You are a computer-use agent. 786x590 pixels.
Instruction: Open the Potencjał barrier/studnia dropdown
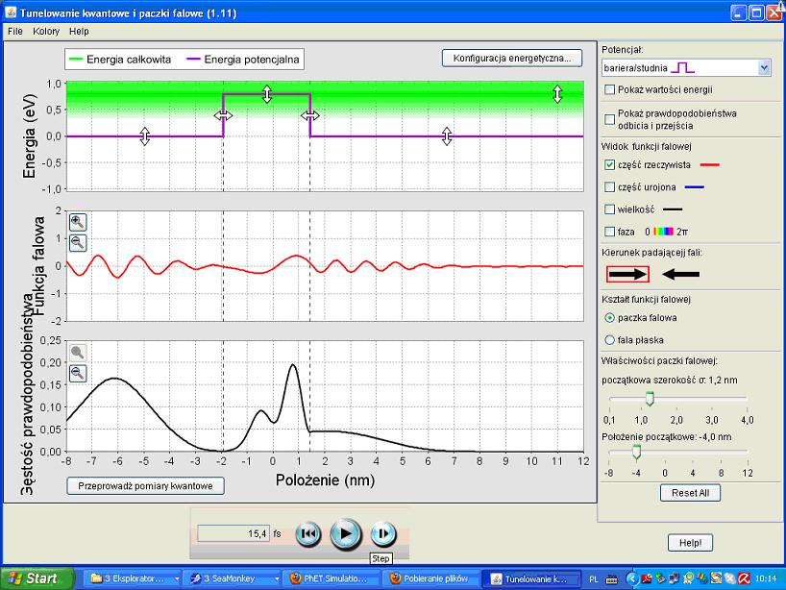click(686, 67)
